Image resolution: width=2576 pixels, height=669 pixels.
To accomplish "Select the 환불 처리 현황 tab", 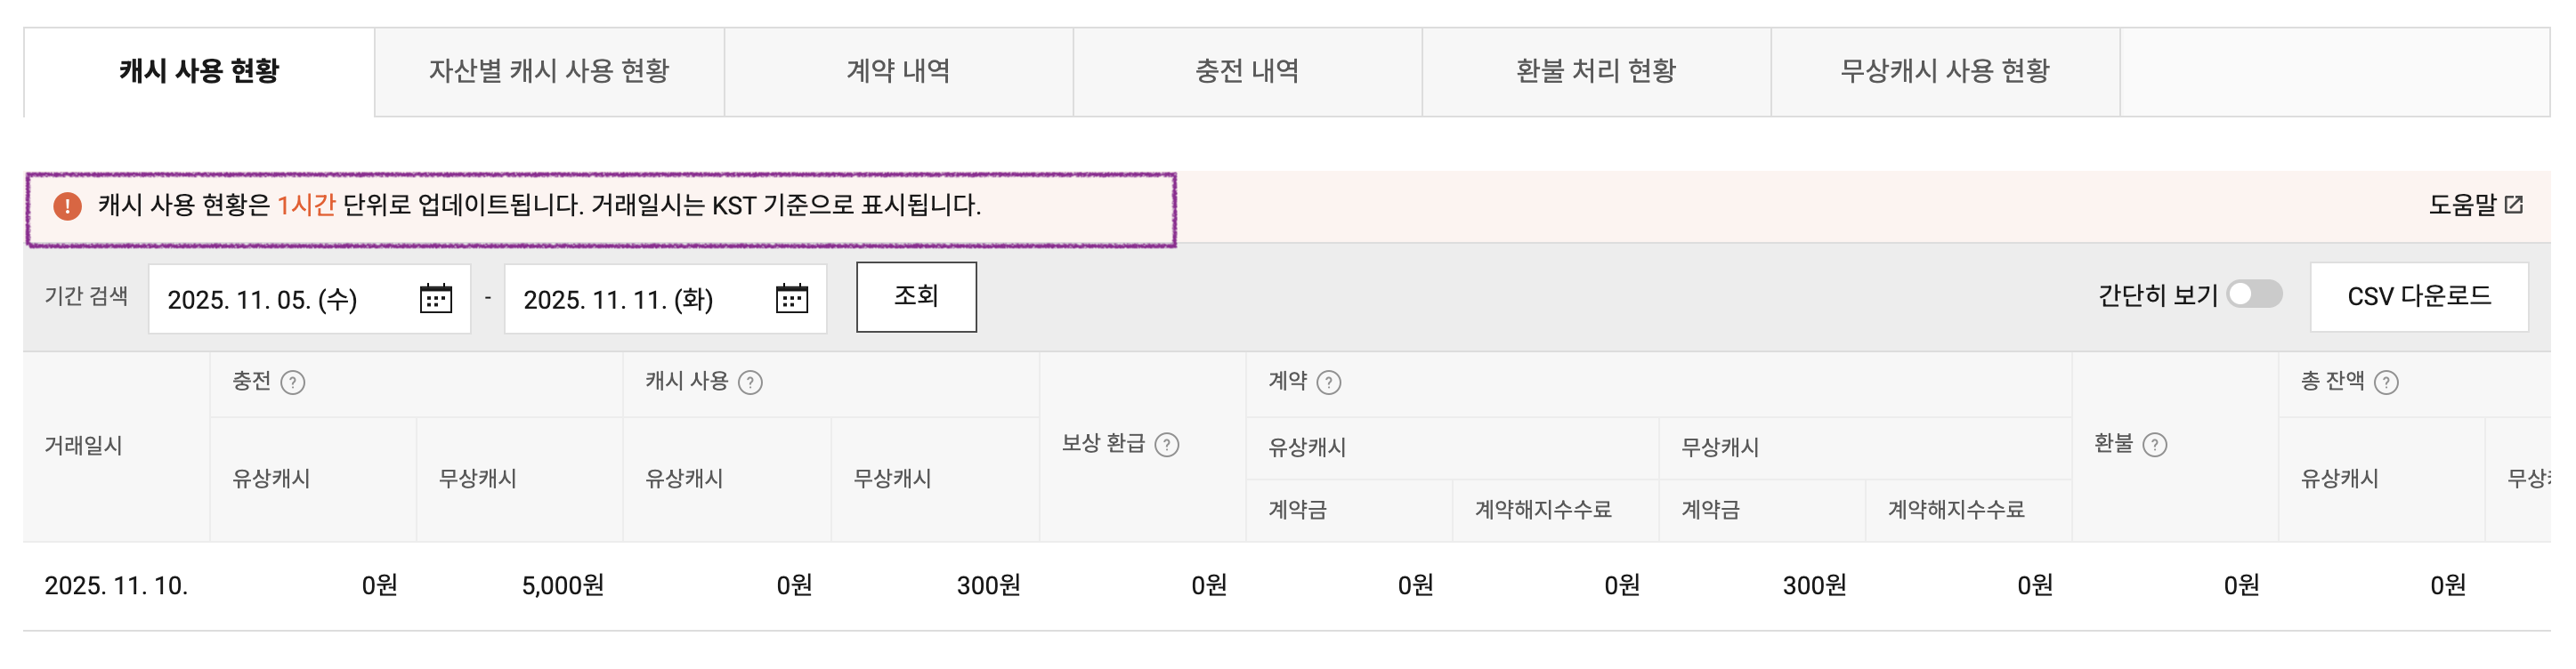I will pos(1596,71).
